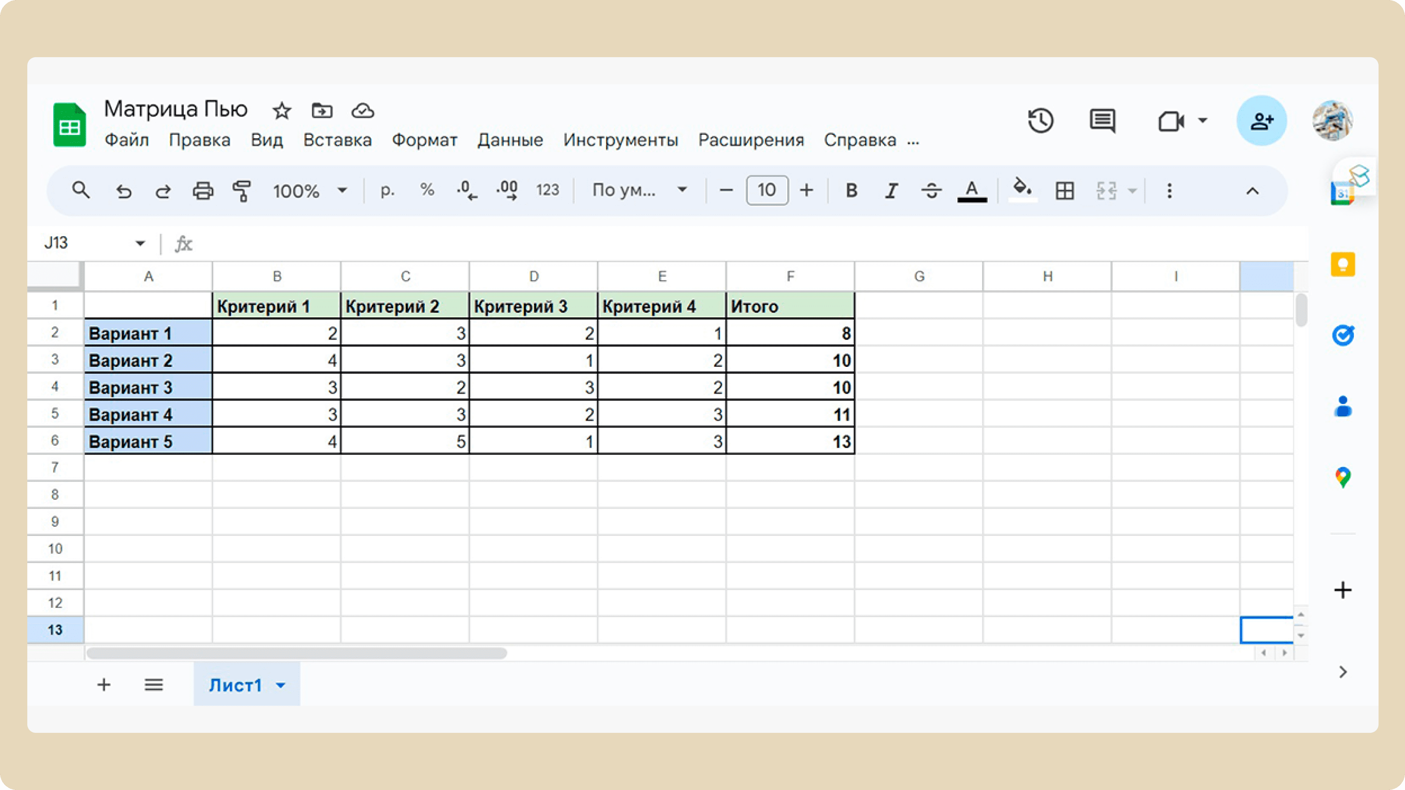Open the Формат menu

[424, 140]
